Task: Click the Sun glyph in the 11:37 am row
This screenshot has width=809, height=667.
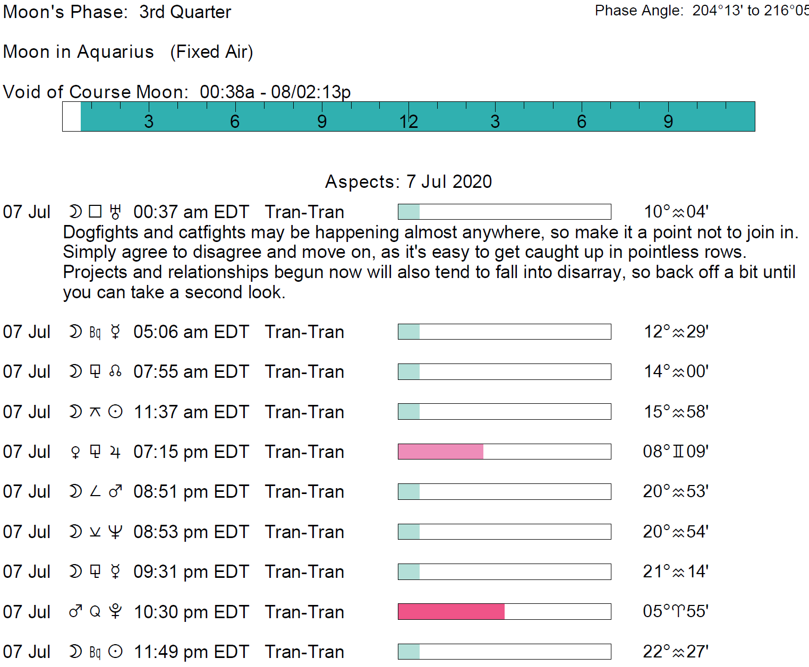Action: click(115, 412)
